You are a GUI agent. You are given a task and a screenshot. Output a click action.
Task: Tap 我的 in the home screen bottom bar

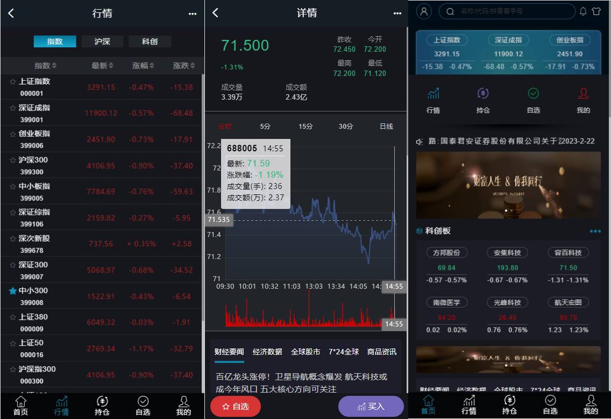point(591,405)
